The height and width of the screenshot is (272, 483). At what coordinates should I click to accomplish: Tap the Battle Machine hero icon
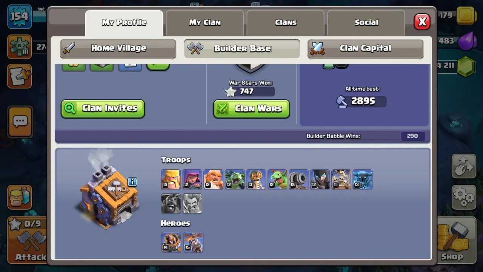pos(171,242)
